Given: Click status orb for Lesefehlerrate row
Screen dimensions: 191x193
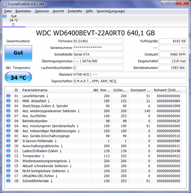Looking at the screenshot, I should 8,96.
